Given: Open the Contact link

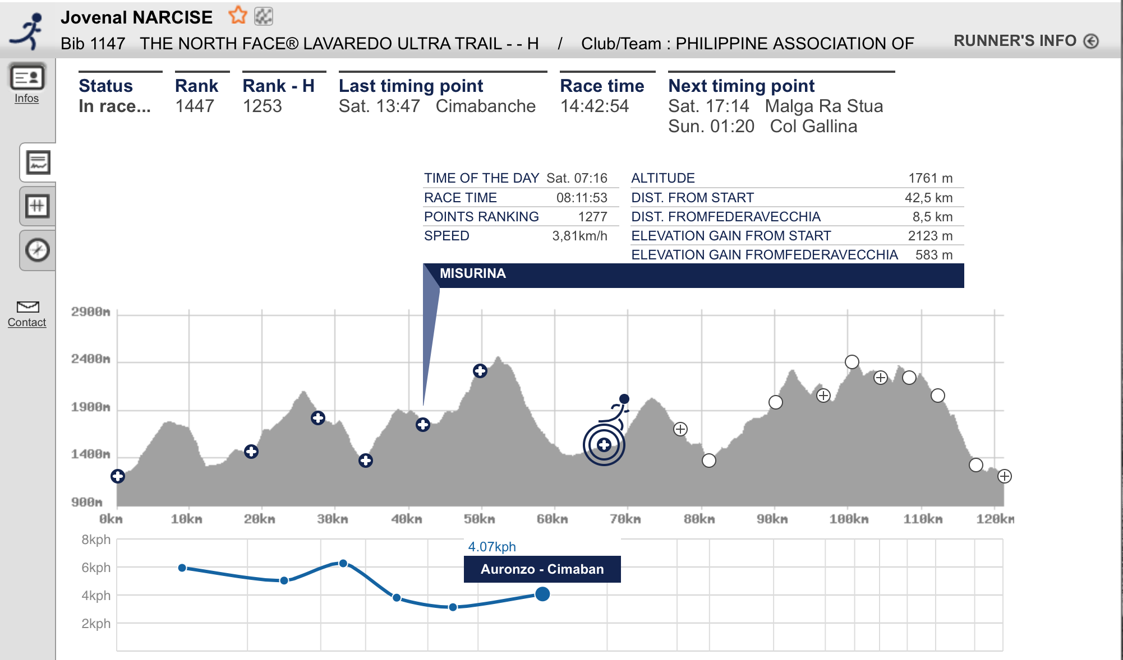Looking at the screenshot, I should point(27,323).
